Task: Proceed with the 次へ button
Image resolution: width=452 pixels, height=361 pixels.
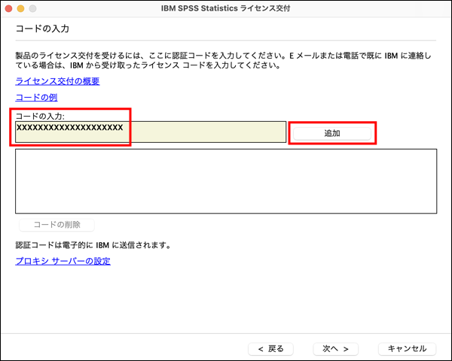Action: pos(335,349)
